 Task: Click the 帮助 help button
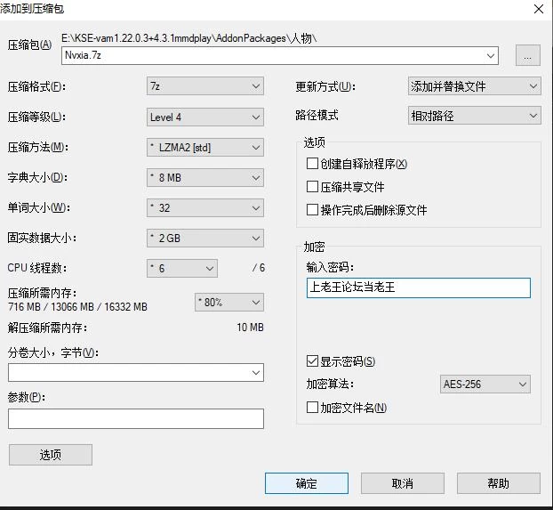click(x=499, y=483)
